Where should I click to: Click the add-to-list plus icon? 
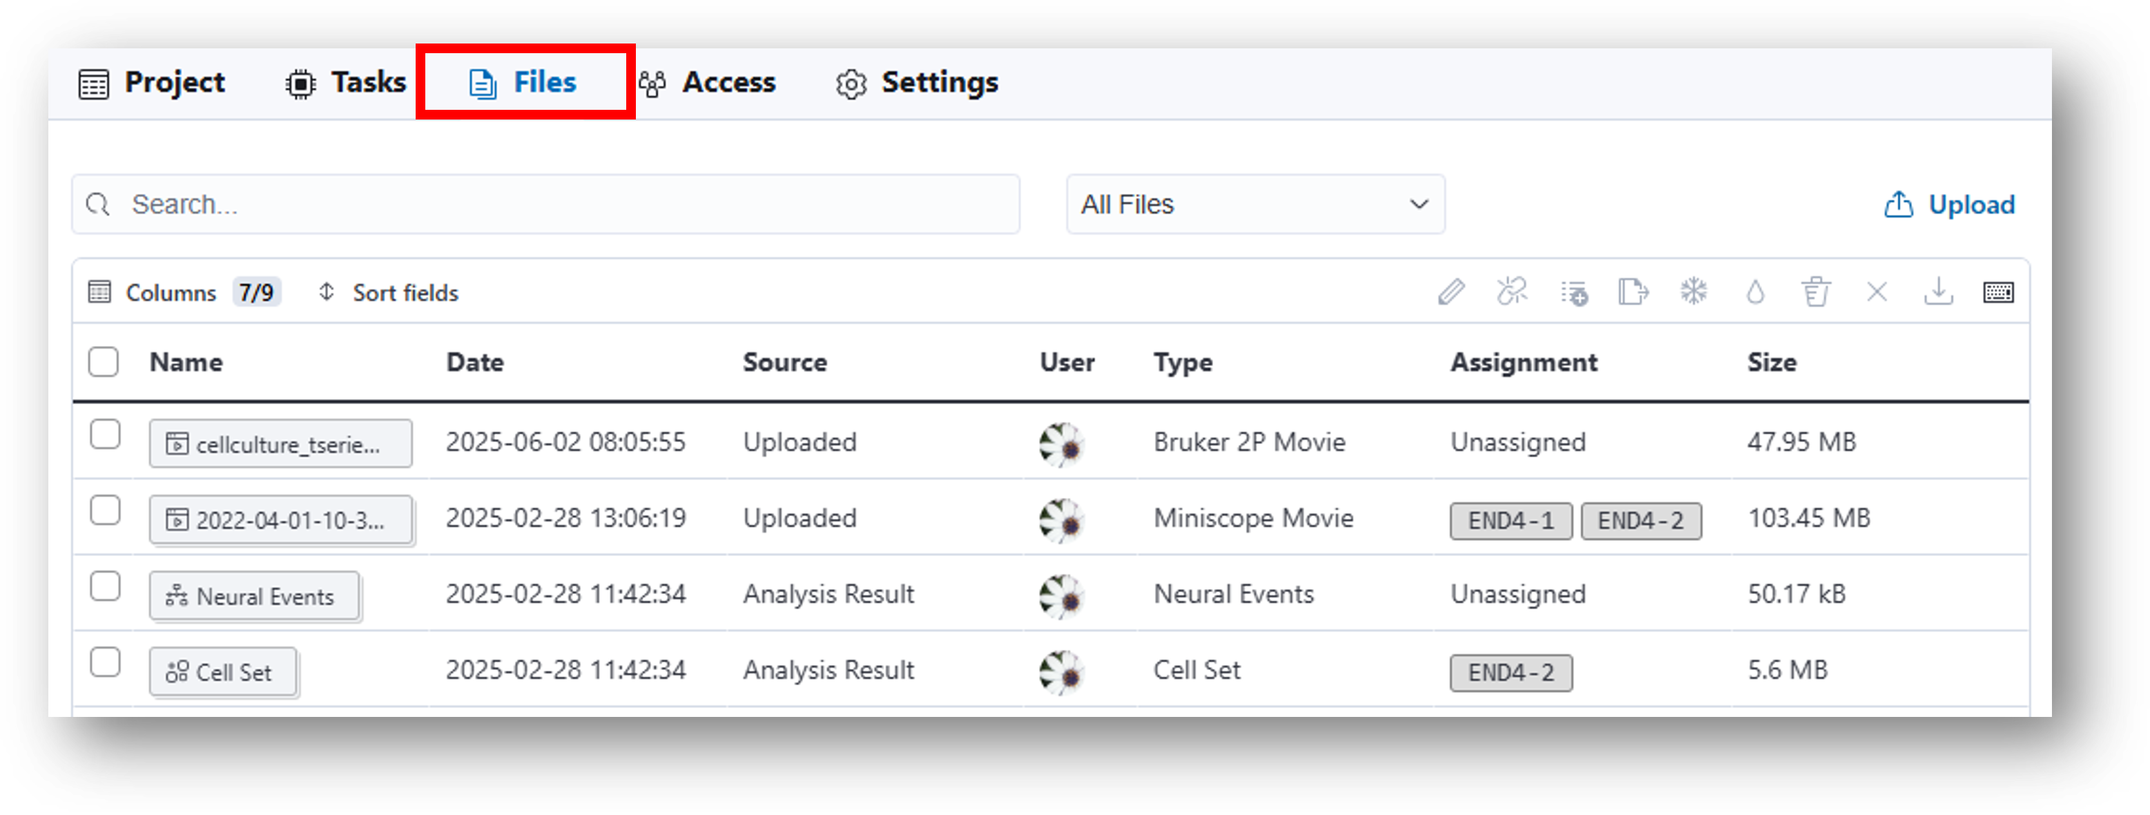click(x=1574, y=293)
